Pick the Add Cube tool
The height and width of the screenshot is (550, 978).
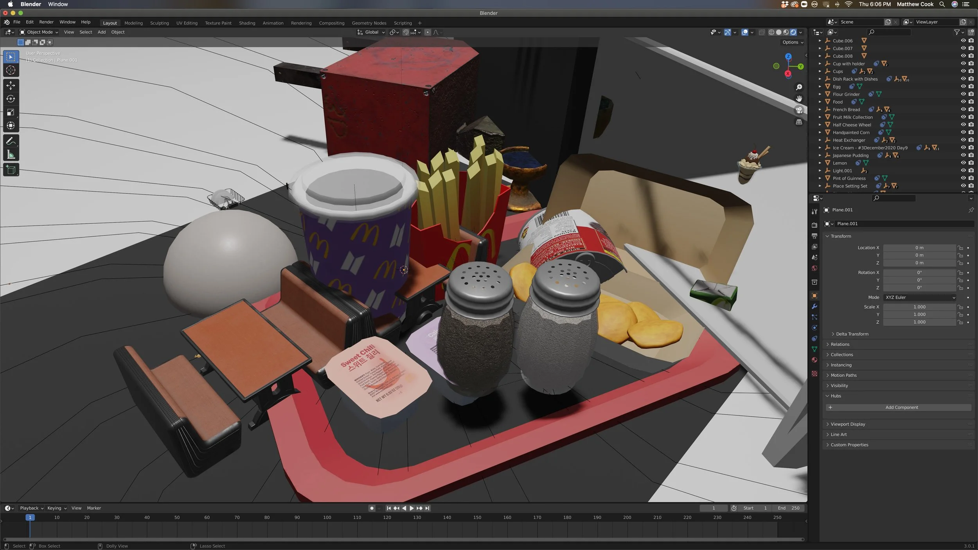pos(11,170)
